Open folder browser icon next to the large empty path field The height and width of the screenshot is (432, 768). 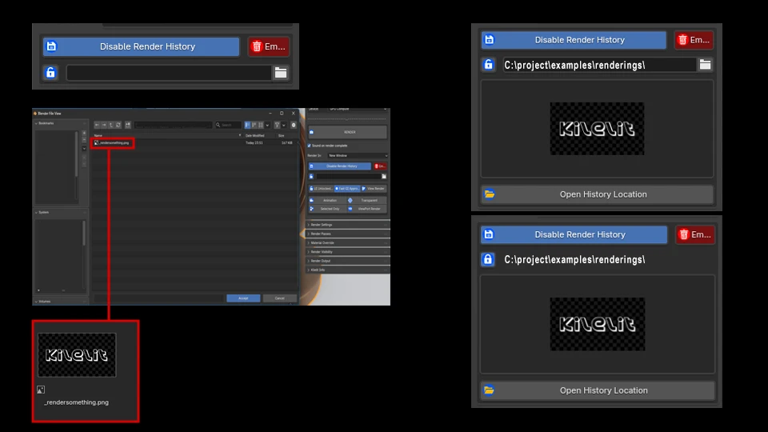(x=281, y=73)
